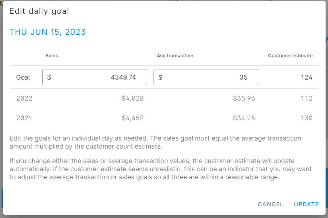Select the Customer estimate column header
Viewport: 328px width, 218px height.
[x=290, y=56]
